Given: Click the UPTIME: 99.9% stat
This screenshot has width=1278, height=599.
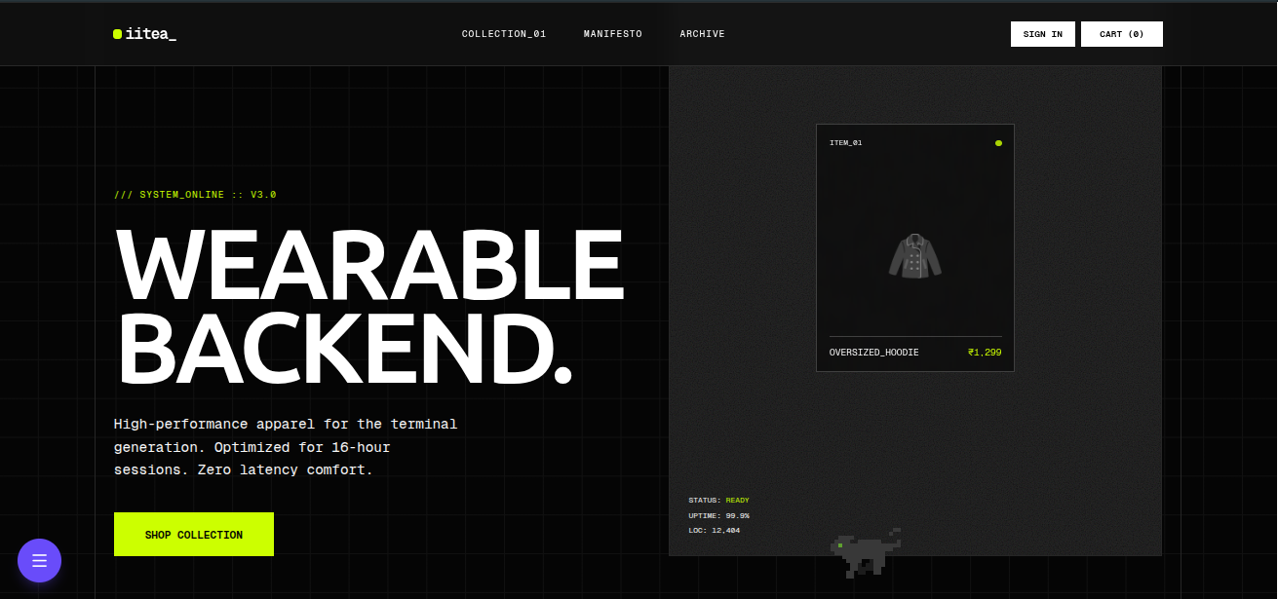Looking at the screenshot, I should point(718,515).
